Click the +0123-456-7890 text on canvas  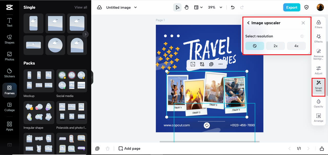click(x=242, y=125)
